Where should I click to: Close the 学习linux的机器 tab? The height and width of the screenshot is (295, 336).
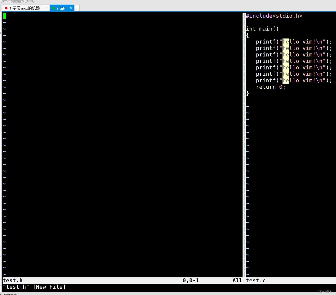click(46, 8)
